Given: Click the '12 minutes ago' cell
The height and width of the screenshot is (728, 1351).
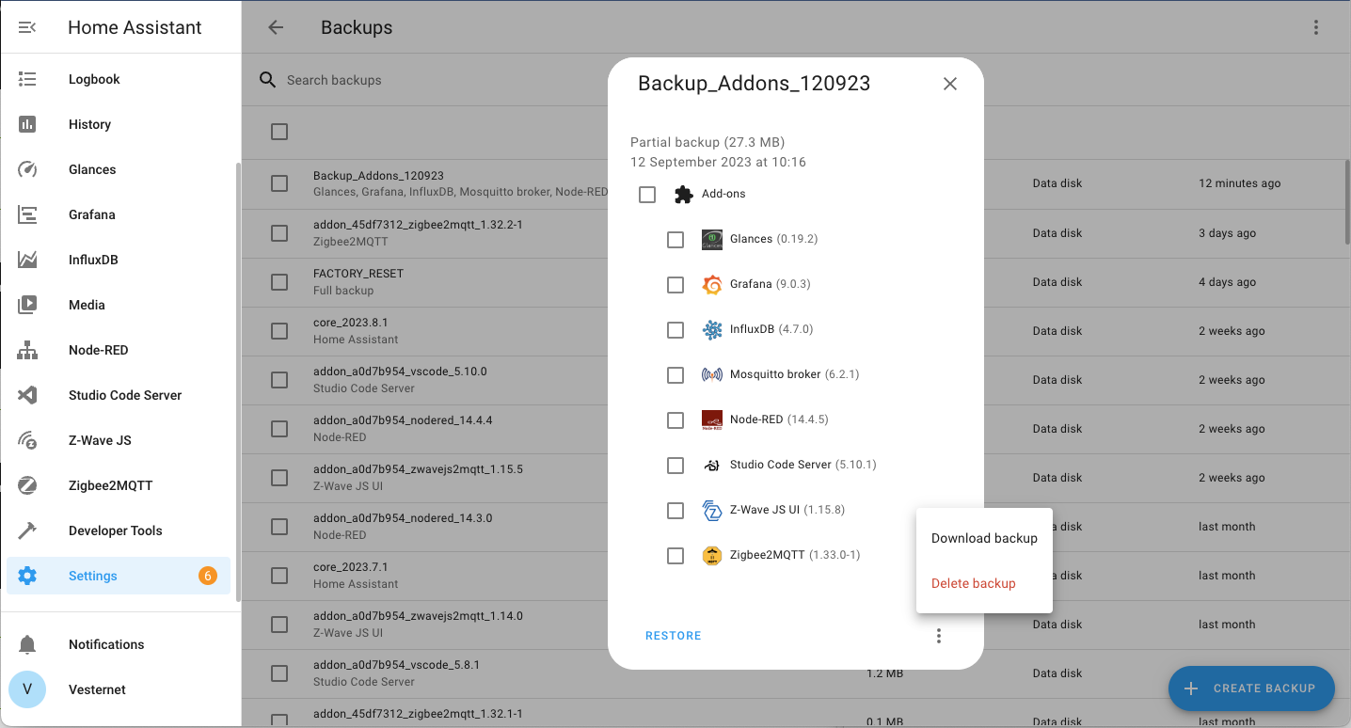Looking at the screenshot, I should pyautogui.click(x=1239, y=183).
